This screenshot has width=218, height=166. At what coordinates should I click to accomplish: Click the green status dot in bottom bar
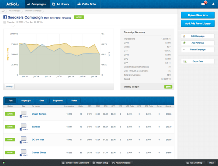4,163
